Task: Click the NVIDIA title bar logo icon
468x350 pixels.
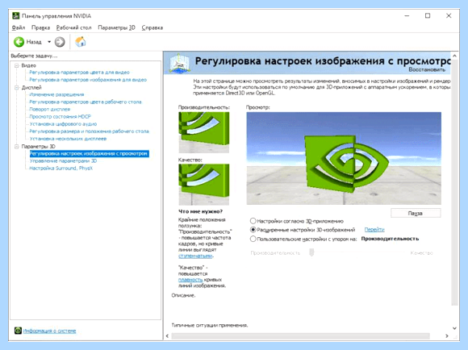Action: point(16,16)
